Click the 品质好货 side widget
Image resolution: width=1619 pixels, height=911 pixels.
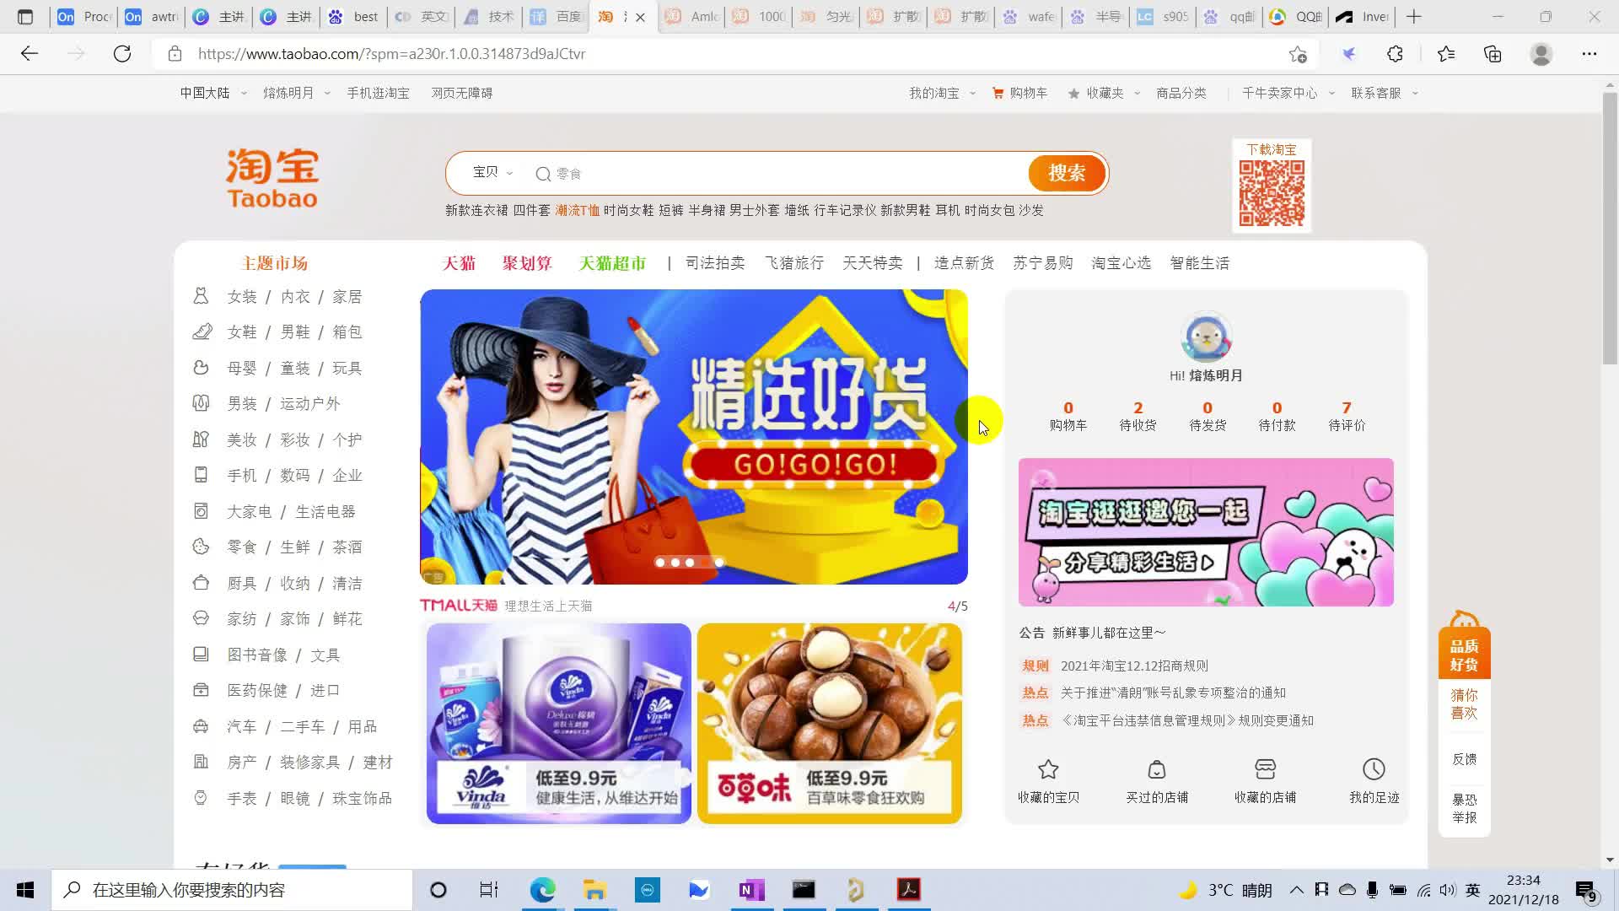coord(1464,655)
